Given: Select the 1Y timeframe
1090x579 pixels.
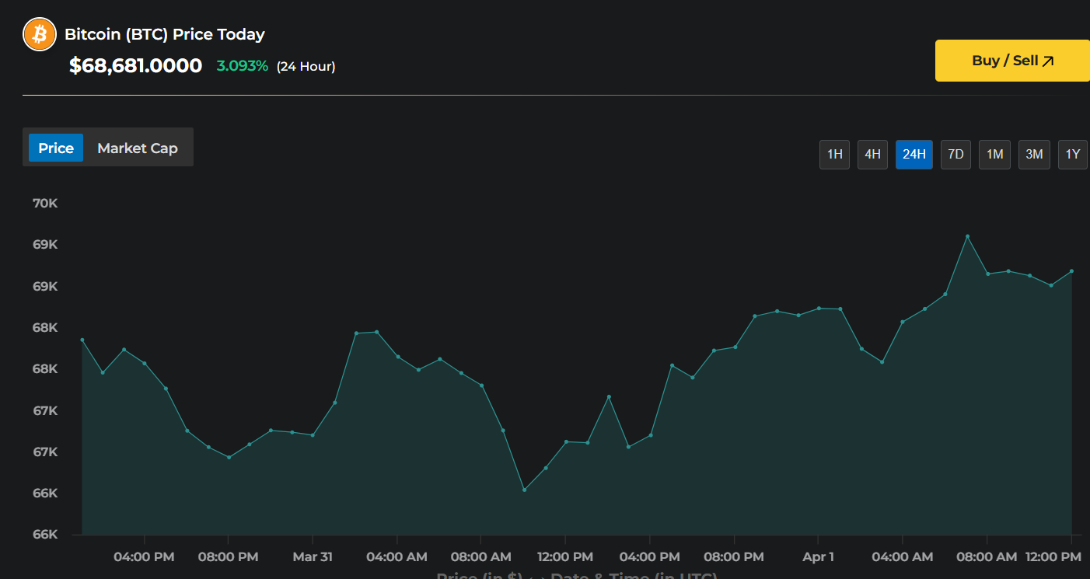Looking at the screenshot, I should pos(1073,154).
